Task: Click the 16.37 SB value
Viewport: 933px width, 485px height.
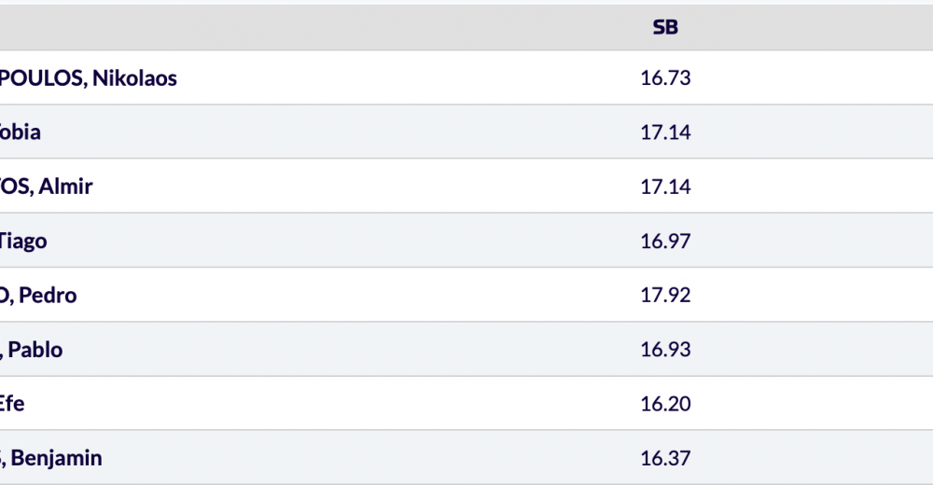Action: point(665,458)
